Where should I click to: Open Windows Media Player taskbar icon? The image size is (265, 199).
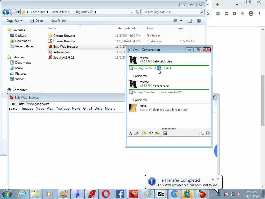[49, 194]
